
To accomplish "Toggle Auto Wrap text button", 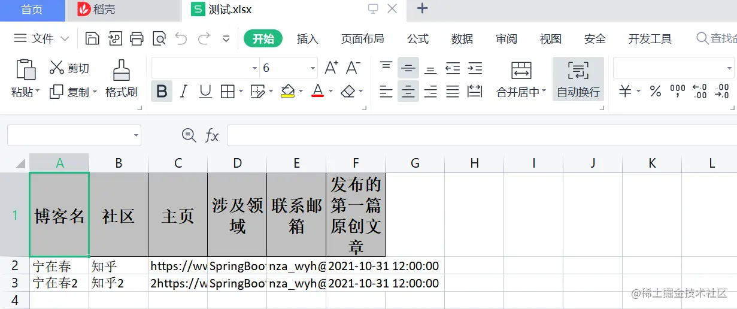I will (578, 80).
